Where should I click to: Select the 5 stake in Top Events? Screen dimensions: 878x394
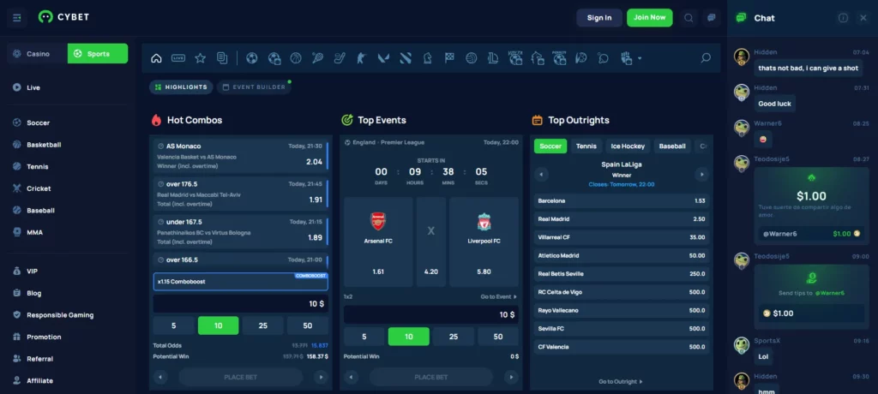(364, 337)
